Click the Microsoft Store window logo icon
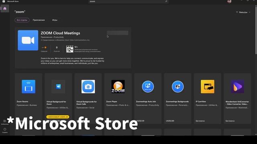 pyautogui.click(x=4, y=1)
